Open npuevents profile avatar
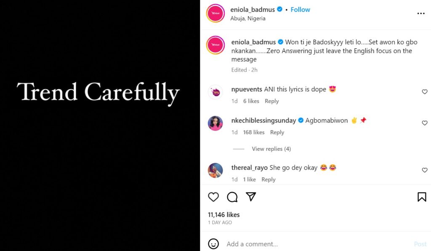Screen dimensions: 431x251 tap(215, 92)
